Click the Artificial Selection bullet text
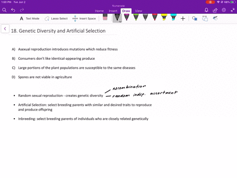The image size is (237, 178). point(85,107)
